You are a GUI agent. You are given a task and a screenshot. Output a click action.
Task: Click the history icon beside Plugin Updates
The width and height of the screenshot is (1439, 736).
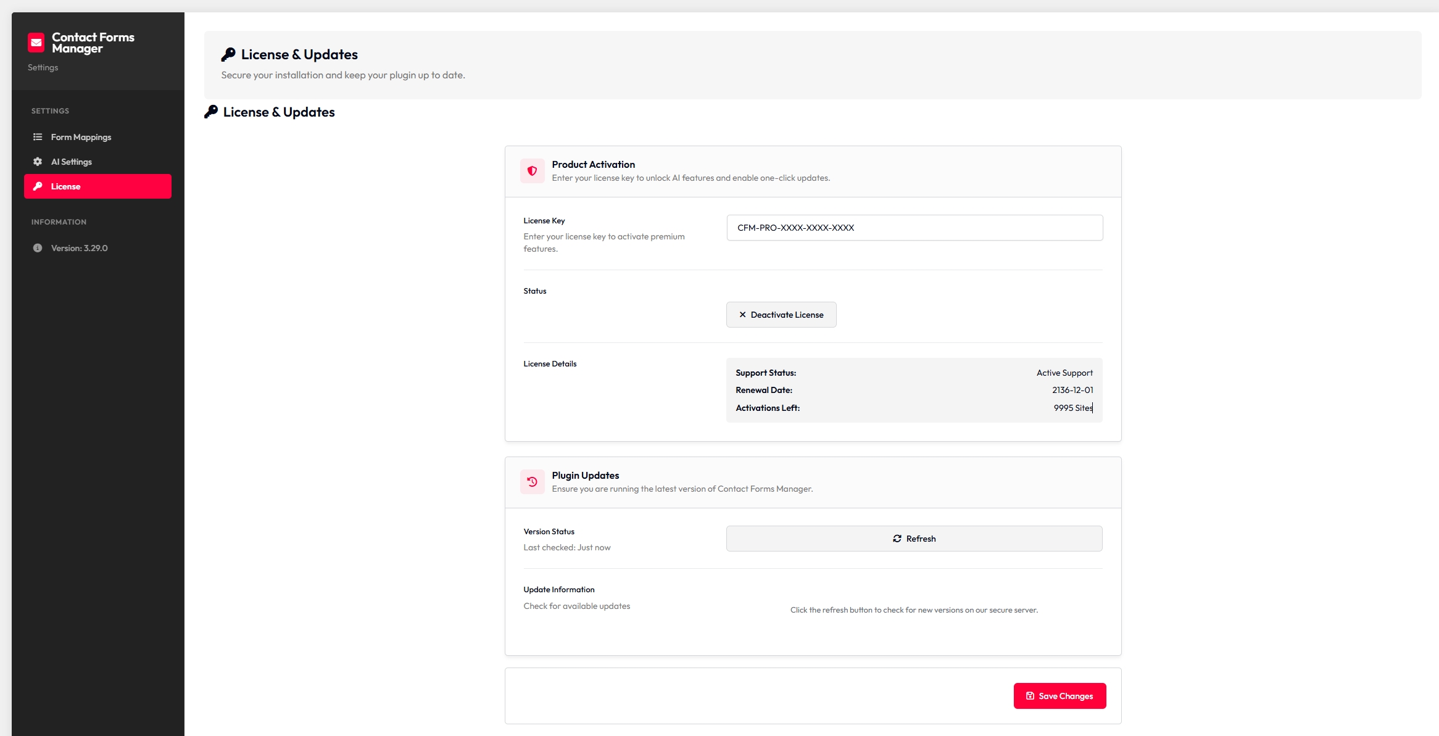click(532, 482)
